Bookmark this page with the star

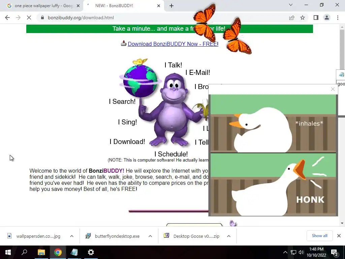coord(303,18)
